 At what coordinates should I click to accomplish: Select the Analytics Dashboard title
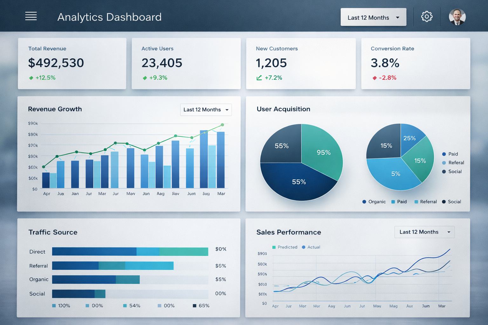pos(109,17)
